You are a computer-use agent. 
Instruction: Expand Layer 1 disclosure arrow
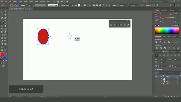161,84
